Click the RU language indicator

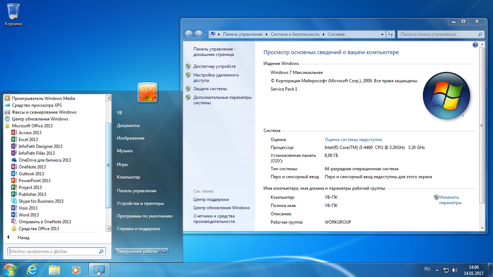coord(427,269)
